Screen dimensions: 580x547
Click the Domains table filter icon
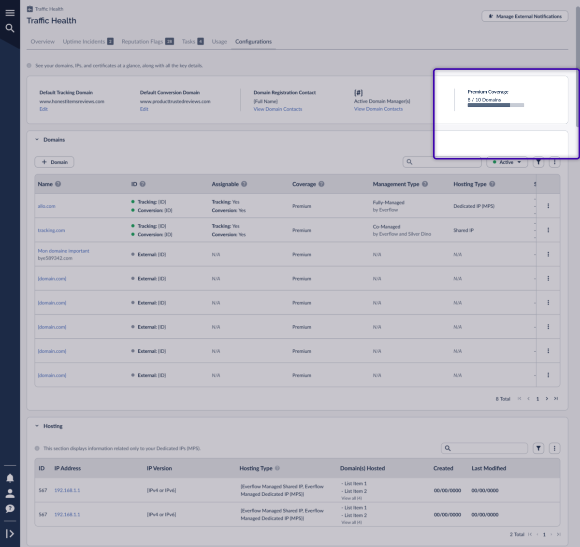[x=538, y=162]
